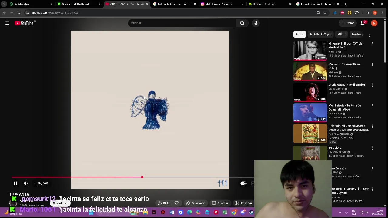388x218 pixels.
Task: Open the Chrome three-dot menu
Action: pyautogui.click(x=382, y=13)
